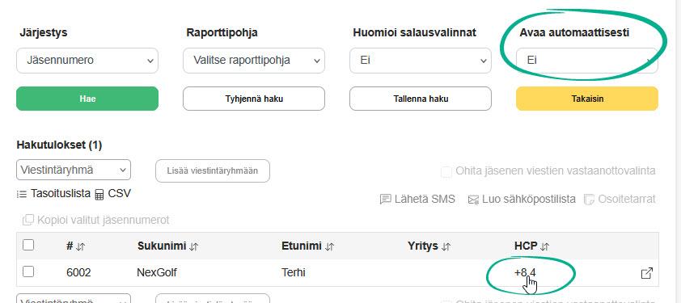This screenshot has width=681, height=303.
Task: Click the Osoitetarrat label icon
Action: coord(590,200)
